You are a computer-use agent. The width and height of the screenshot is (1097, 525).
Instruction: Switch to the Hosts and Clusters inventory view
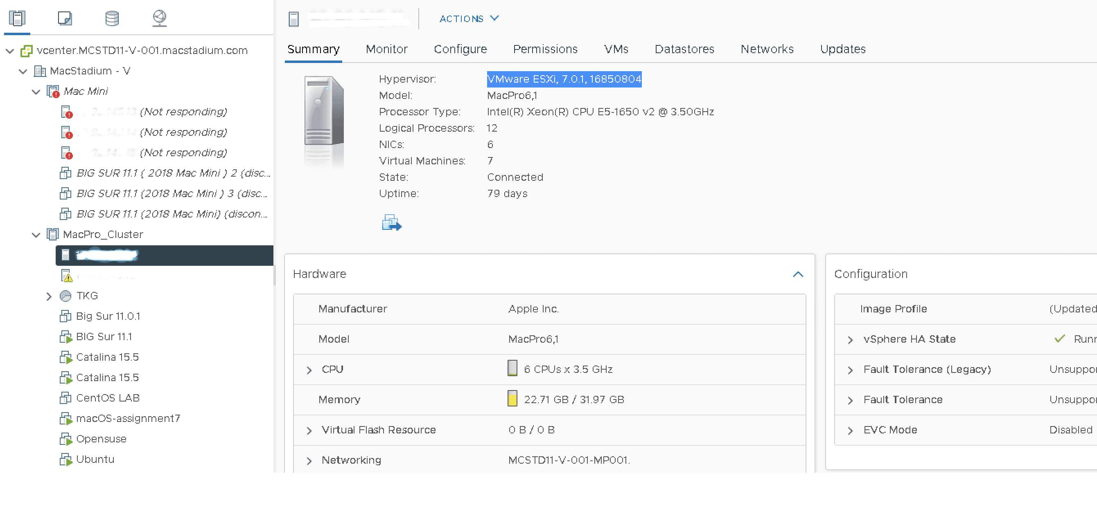click(x=17, y=18)
